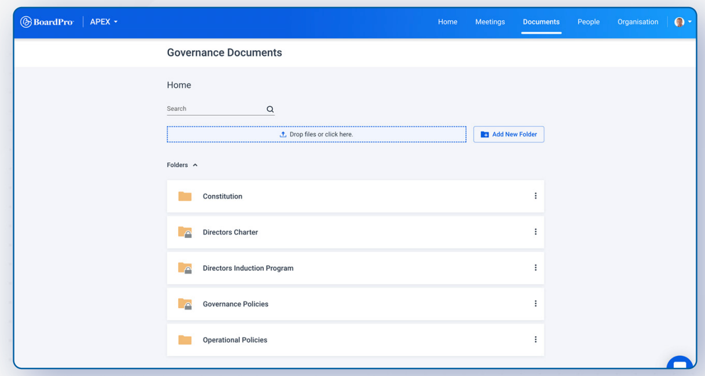Open the APEX organisation dropdown
705x376 pixels.
click(x=104, y=22)
